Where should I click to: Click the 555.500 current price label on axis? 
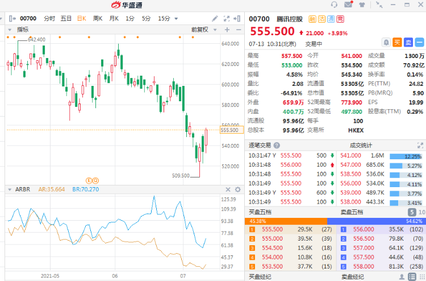(232, 130)
